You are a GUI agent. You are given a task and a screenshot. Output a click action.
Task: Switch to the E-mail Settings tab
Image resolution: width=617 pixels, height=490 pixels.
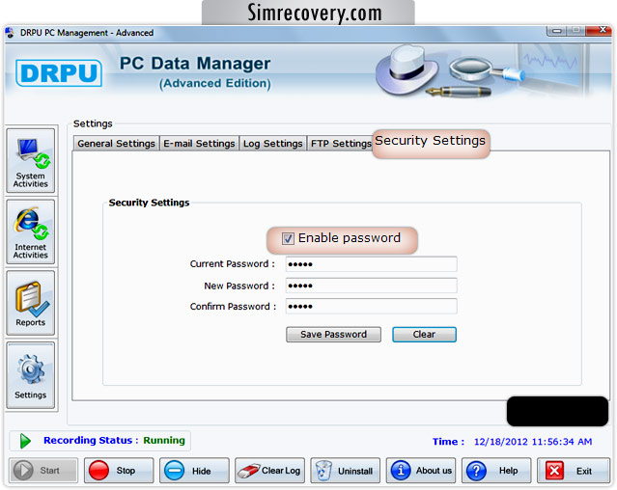coord(199,144)
